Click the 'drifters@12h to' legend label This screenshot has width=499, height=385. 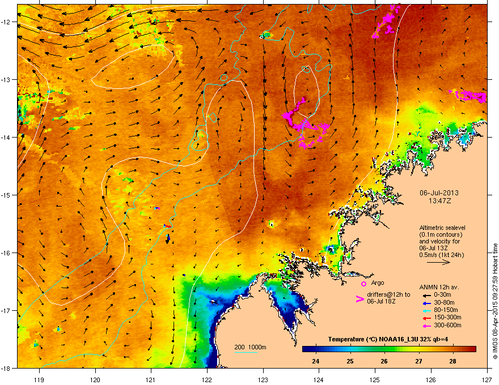388,295
